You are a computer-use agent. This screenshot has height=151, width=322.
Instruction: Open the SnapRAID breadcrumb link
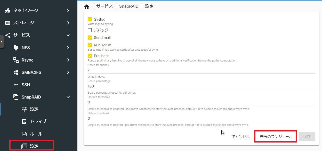[129, 6]
